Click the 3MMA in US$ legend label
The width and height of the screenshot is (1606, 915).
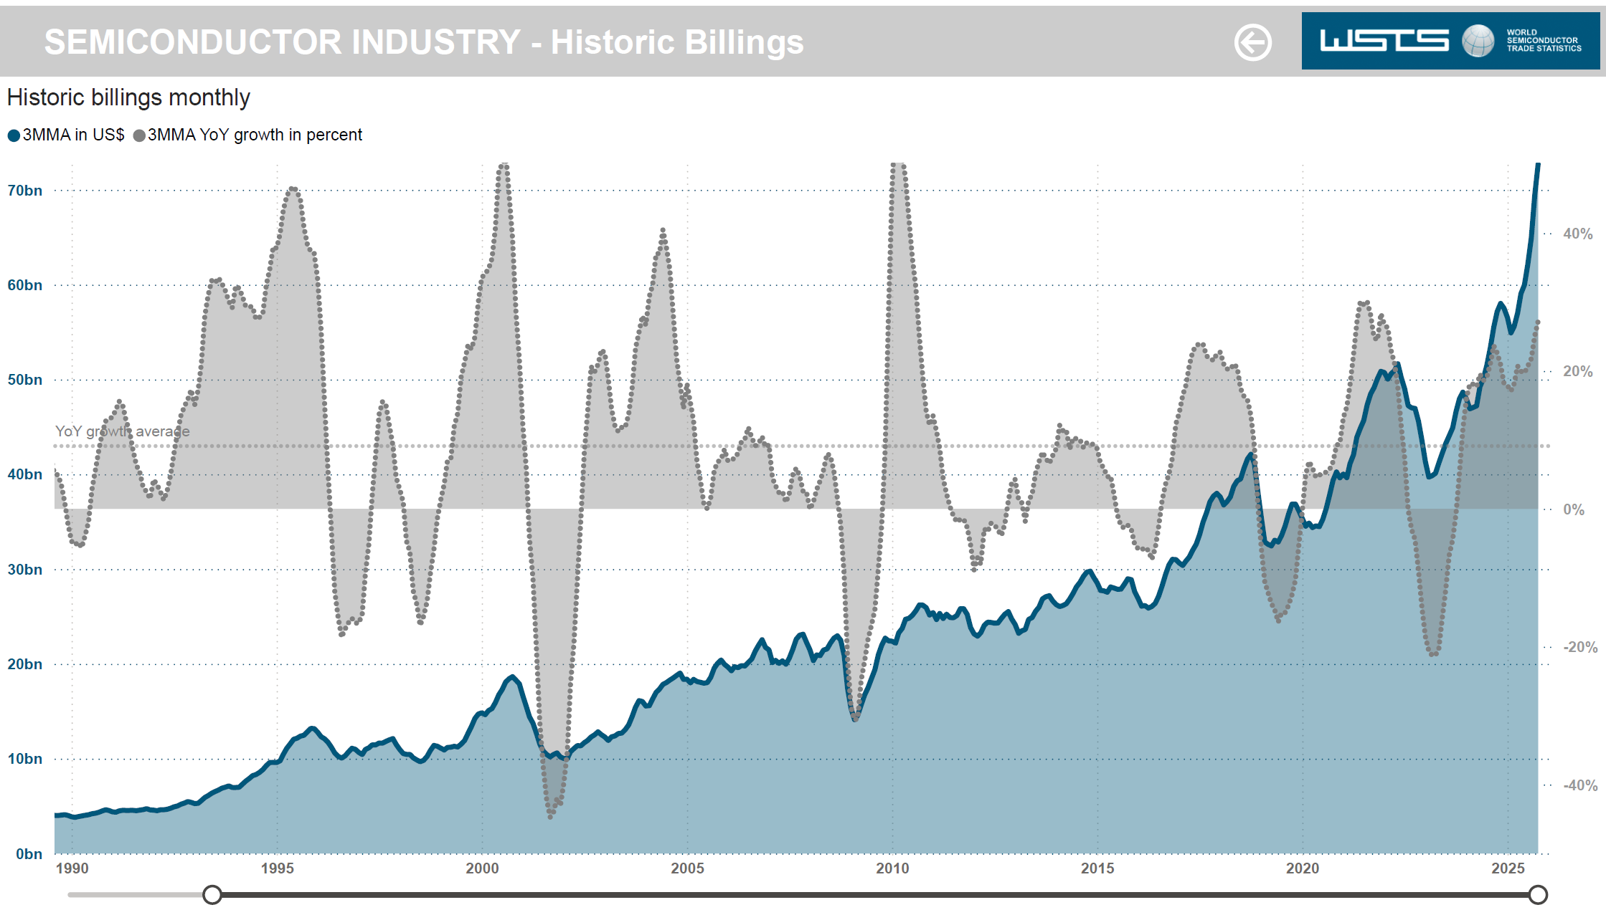(73, 135)
